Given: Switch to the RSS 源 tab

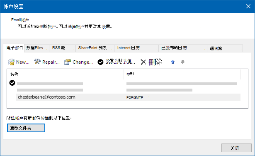Looking at the screenshot, I should tap(63, 48).
